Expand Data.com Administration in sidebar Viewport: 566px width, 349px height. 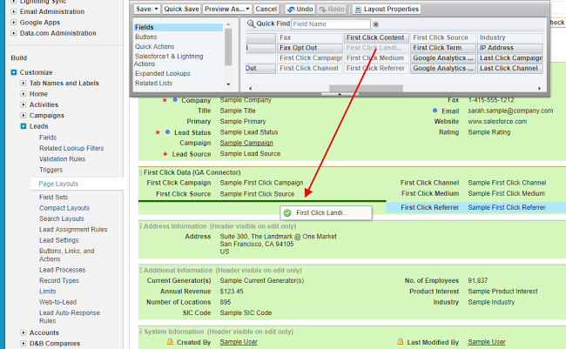(13, 33)
